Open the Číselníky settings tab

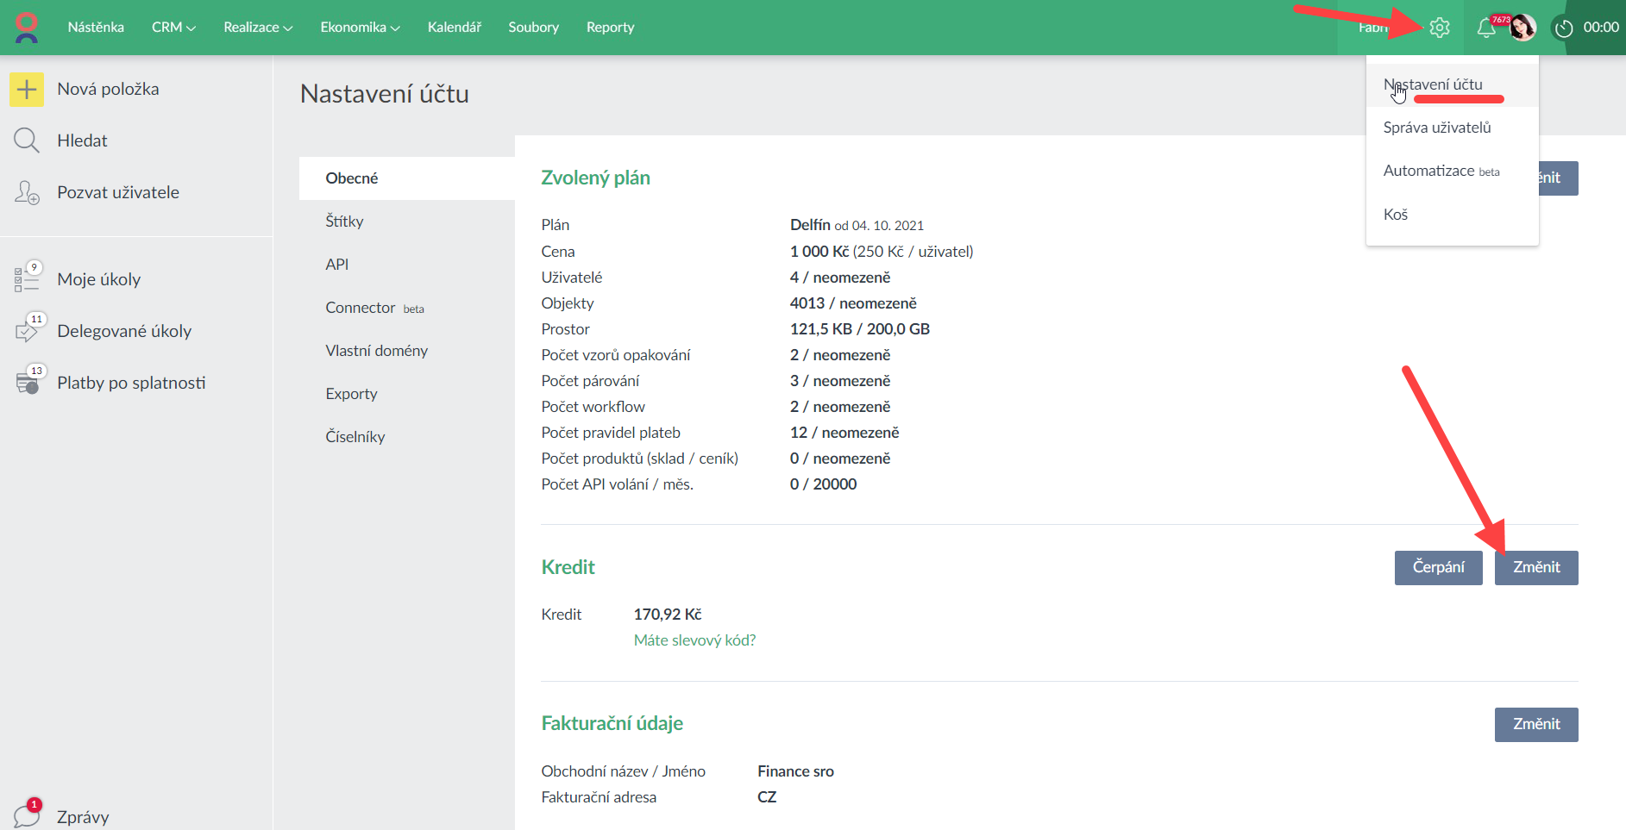[x=355, y=437]
